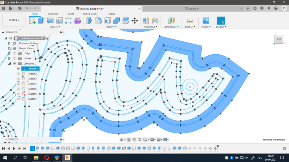Expand the Document Settings node
The height and width of the screenshot is (162, 289).
[x=9, y=43]
